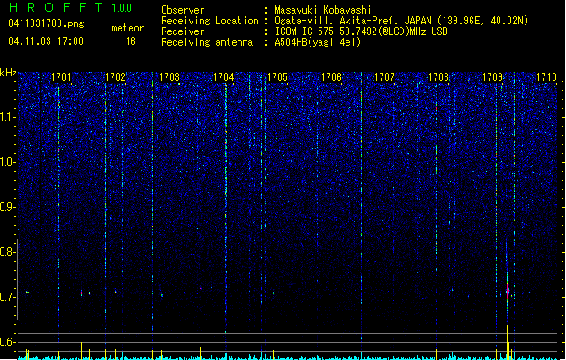Click the 1701 time marker
Viewport: 566px width, 360px height.
pyautogui.click(x=61, y=77)
